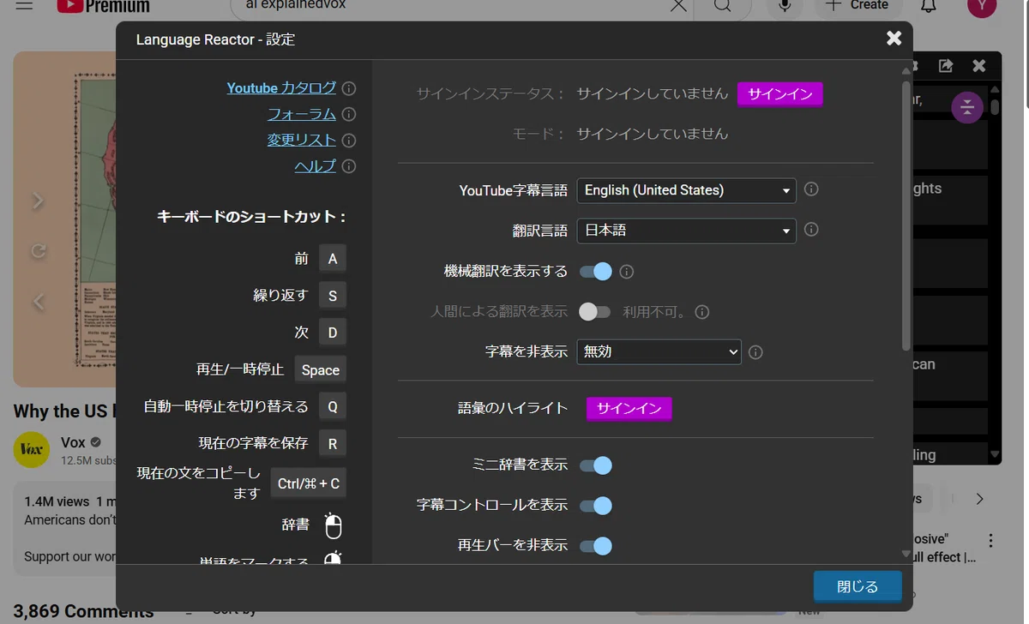Viewport: 1029px width, 624px height.
Task: Toggle ミニ辞書を表示 switch
Action: 596,465
